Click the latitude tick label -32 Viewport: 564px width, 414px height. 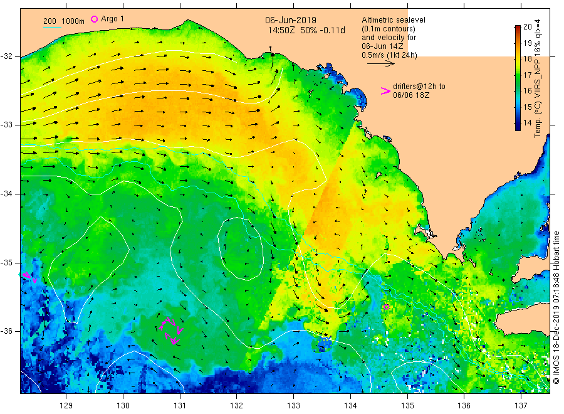click(7, 56)
